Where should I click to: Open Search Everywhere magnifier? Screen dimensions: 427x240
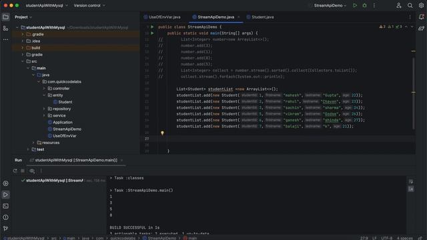point(410,5)
